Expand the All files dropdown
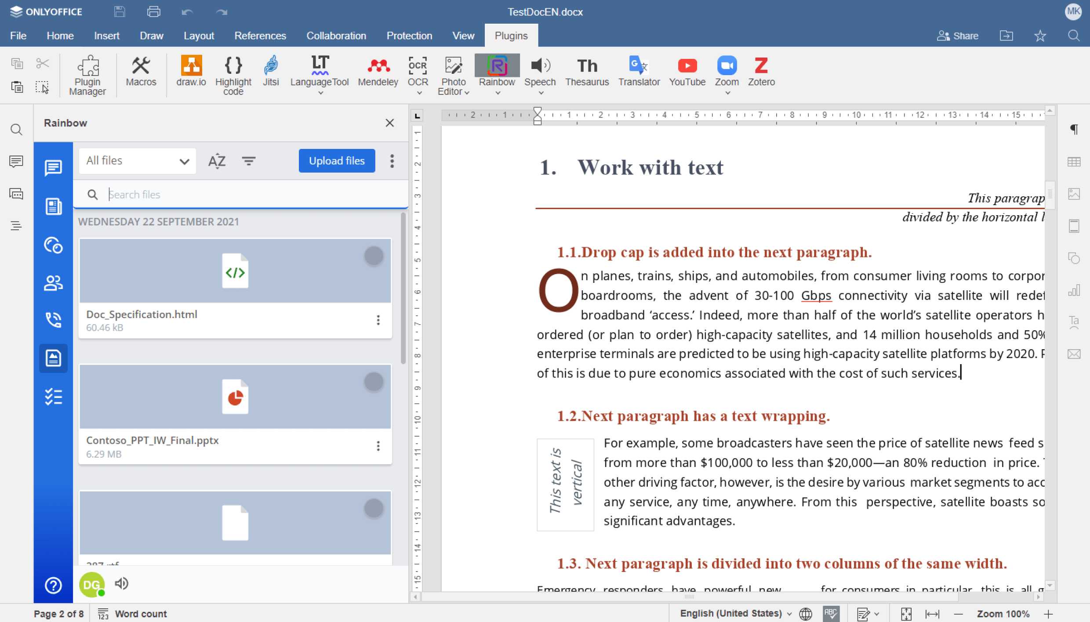This screenshot has width=1090, height=622. tap(137, 161)
